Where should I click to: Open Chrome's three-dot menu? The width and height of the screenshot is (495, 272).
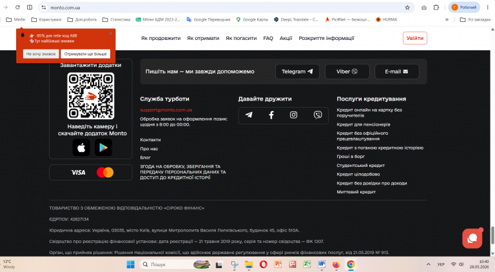point(488,7)
